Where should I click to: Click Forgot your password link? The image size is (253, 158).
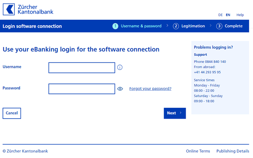[x=150, y=88]
